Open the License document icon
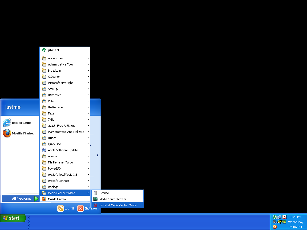 95,193
